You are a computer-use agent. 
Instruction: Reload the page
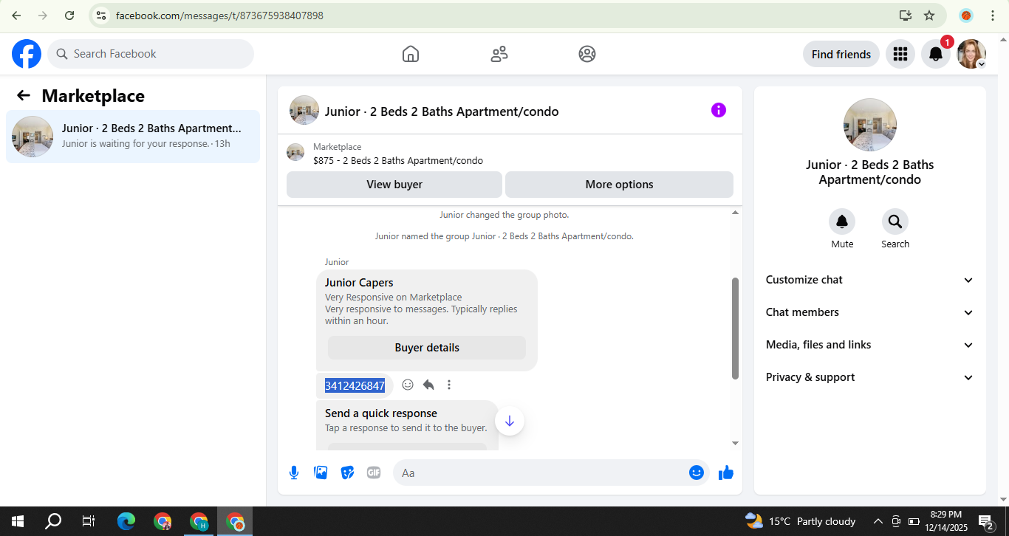tap(69, 16)
